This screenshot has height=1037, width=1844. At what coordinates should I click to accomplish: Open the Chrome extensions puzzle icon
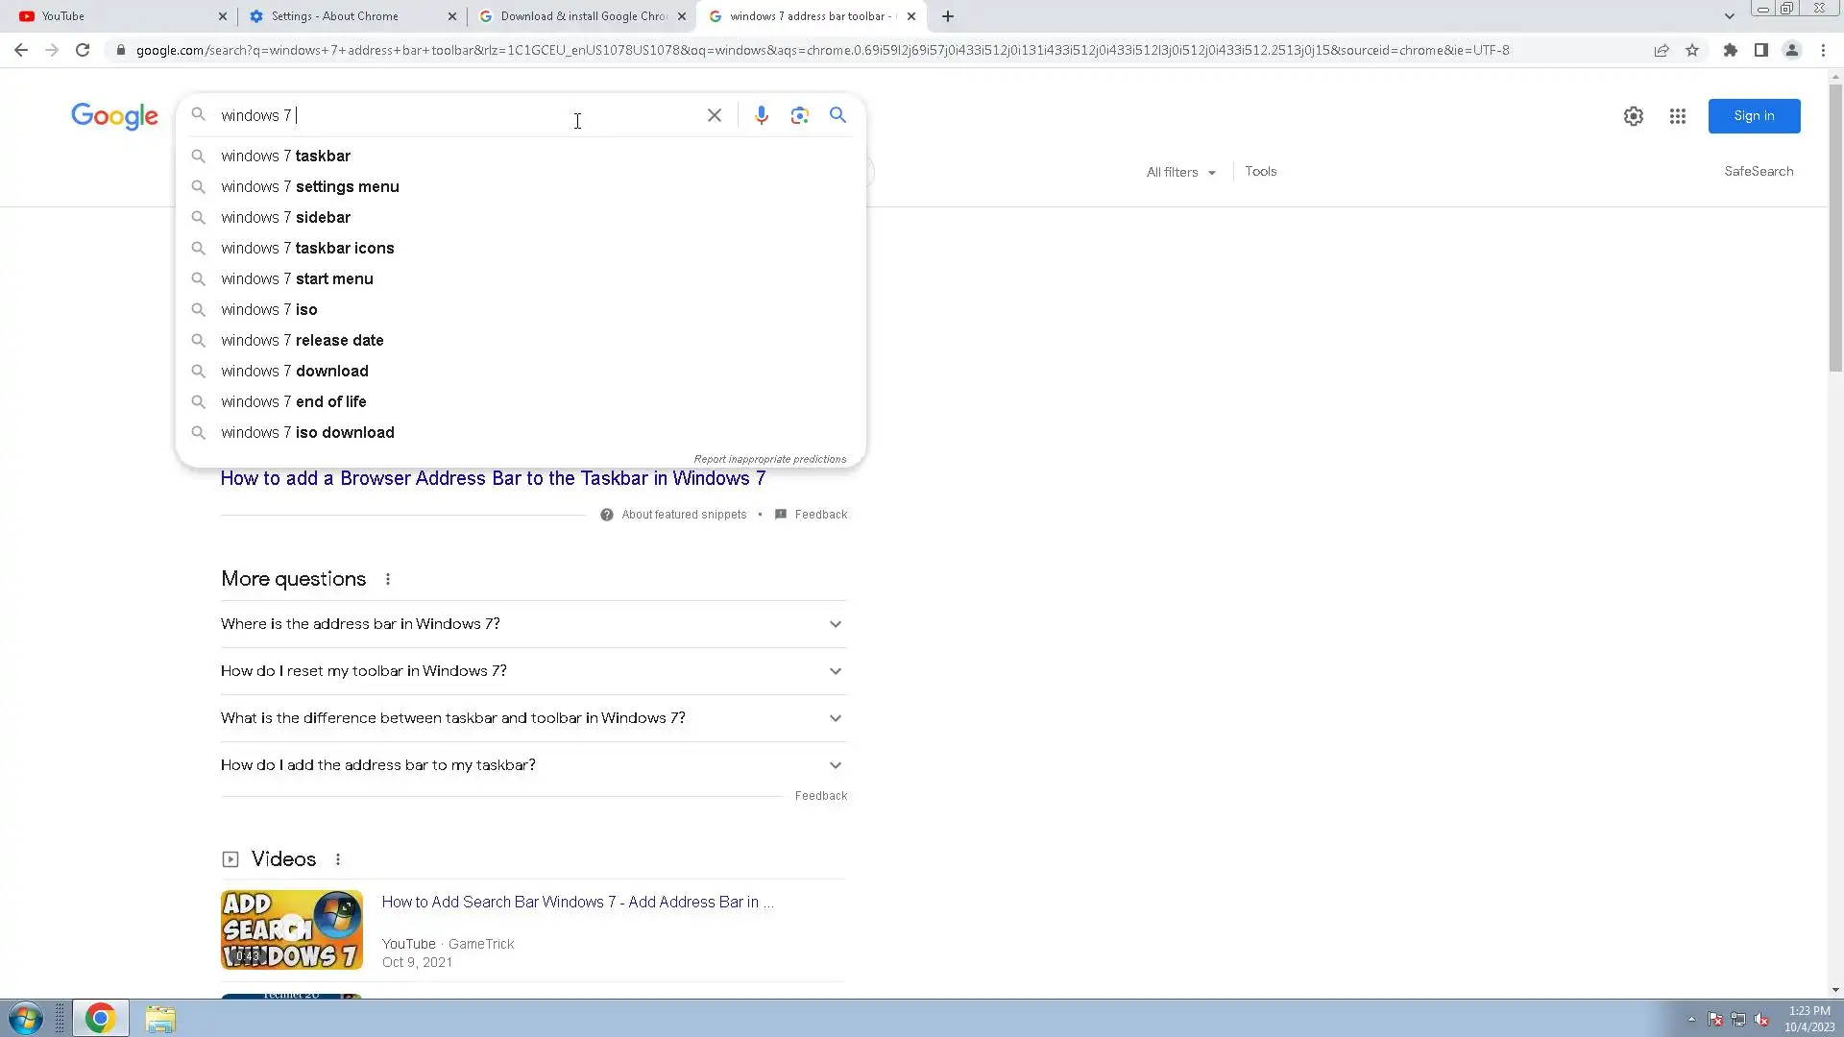1730,50
